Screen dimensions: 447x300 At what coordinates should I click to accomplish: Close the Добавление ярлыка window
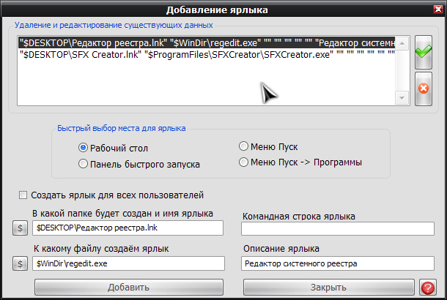point(435,10)
